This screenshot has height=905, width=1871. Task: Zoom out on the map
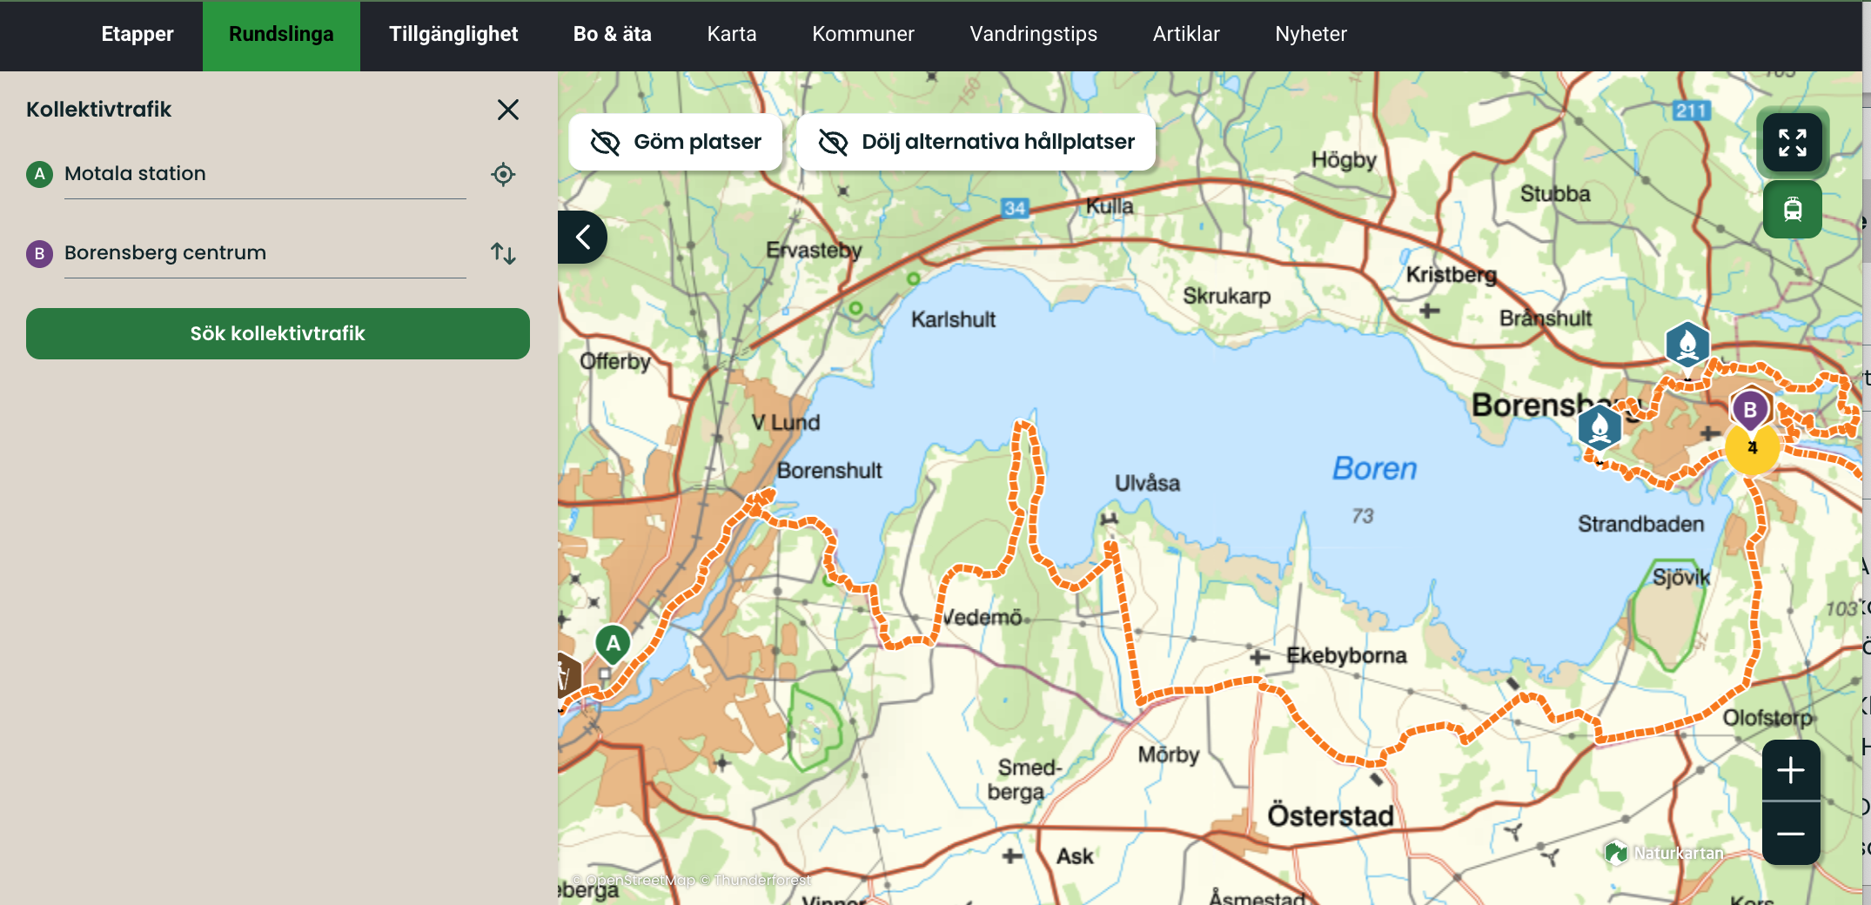pyautogui.click(x=1790, y=834)
